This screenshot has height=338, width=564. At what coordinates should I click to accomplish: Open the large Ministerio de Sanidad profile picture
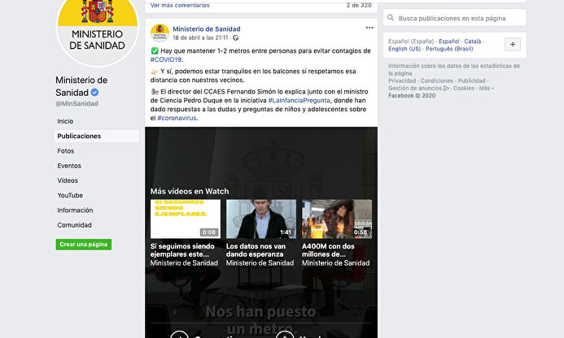point(98,27)
